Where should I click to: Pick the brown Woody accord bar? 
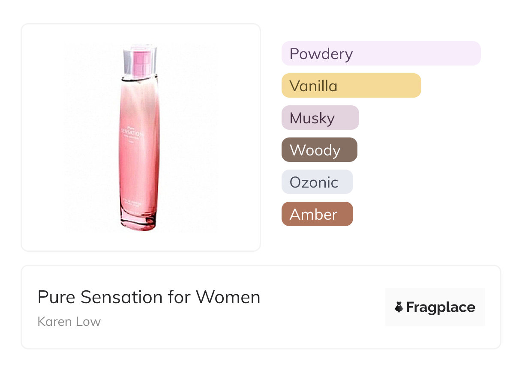(319, 150)
